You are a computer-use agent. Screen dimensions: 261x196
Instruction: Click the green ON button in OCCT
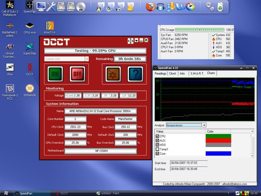pos(55,74)
